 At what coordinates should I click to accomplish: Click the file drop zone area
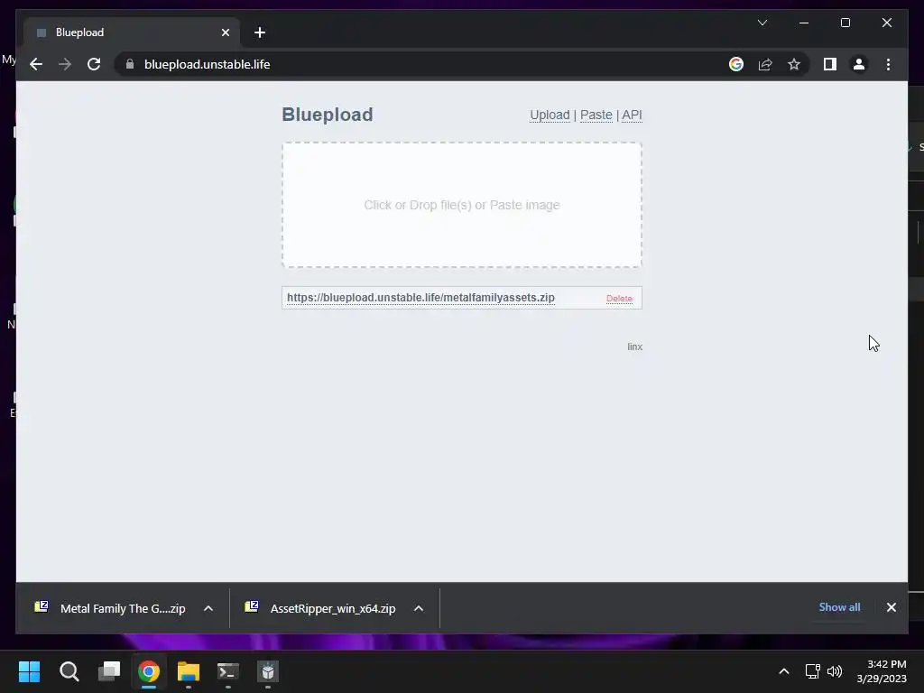point(462,205)
